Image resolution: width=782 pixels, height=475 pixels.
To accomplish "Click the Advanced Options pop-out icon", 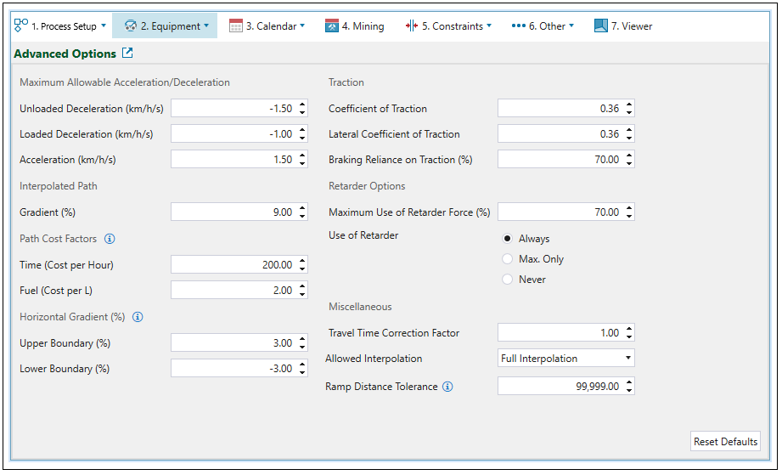I will (127, 54).
